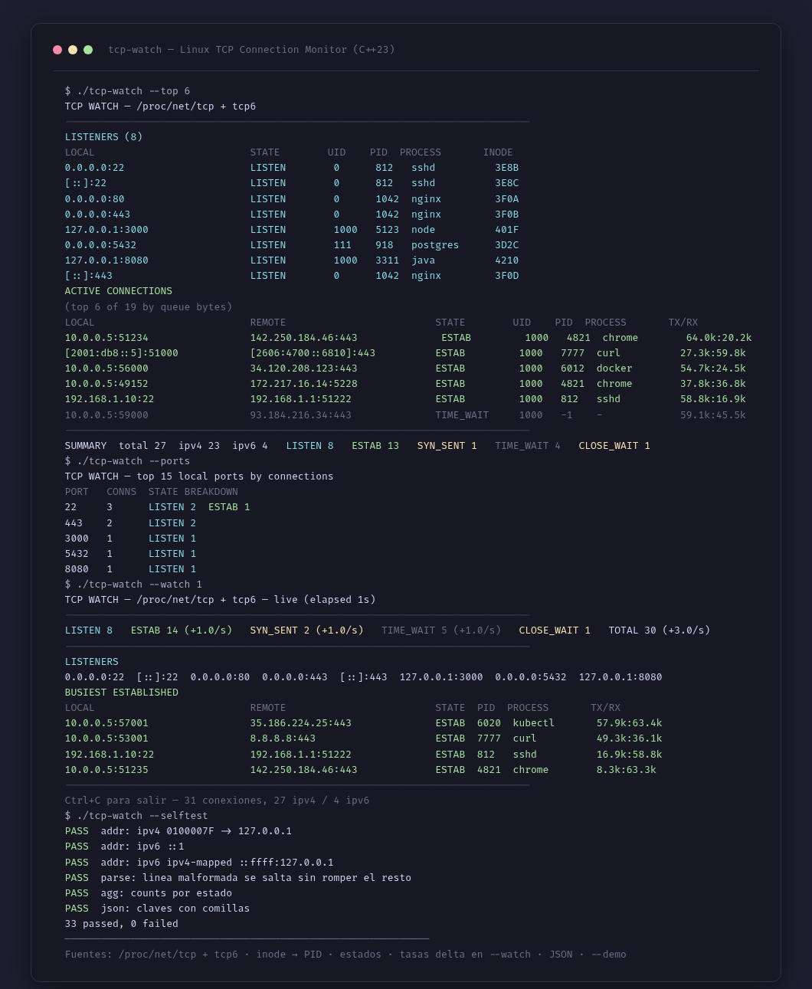Click the 'LISTENERS (8)' heading

(x=103, y=137)
